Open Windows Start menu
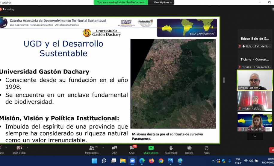Screen dimensions: 274x166 [94, 161]
